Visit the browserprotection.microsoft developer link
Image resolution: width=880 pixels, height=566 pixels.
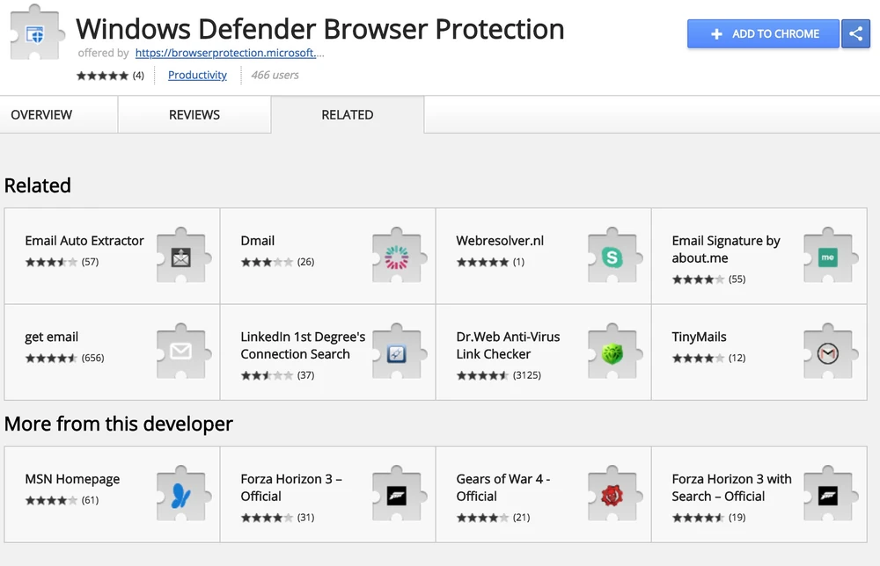229,53
